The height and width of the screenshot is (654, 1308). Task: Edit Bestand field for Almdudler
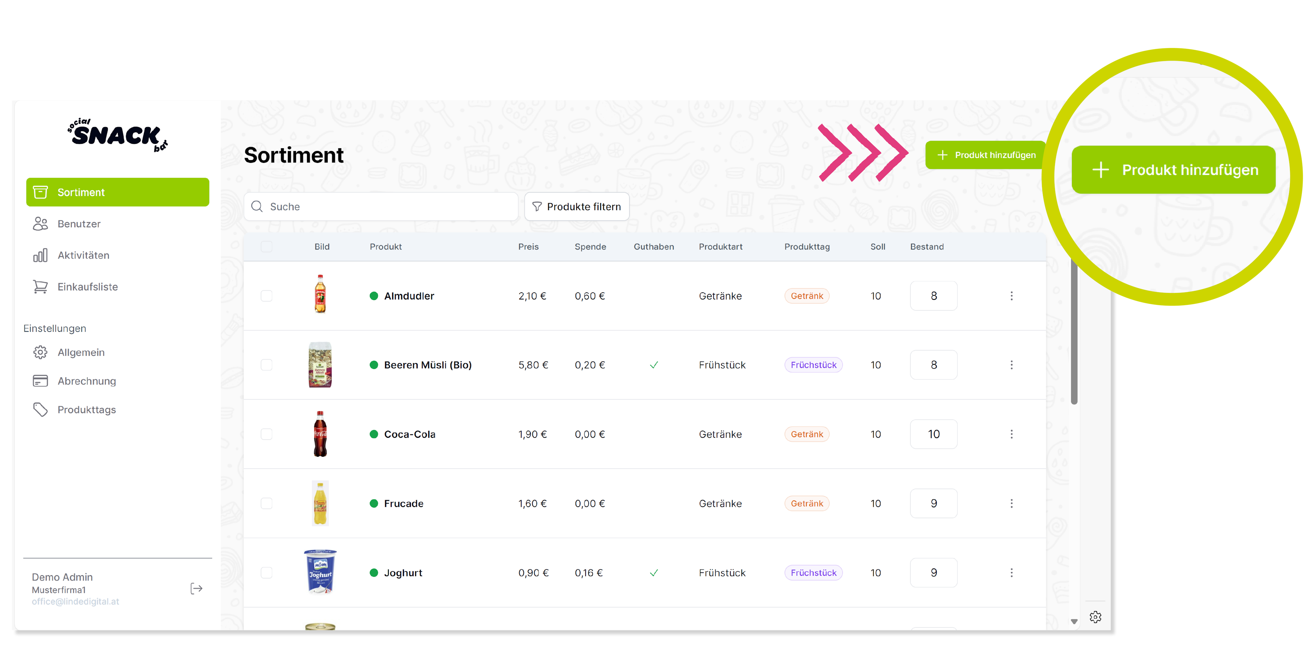point(933,296)
